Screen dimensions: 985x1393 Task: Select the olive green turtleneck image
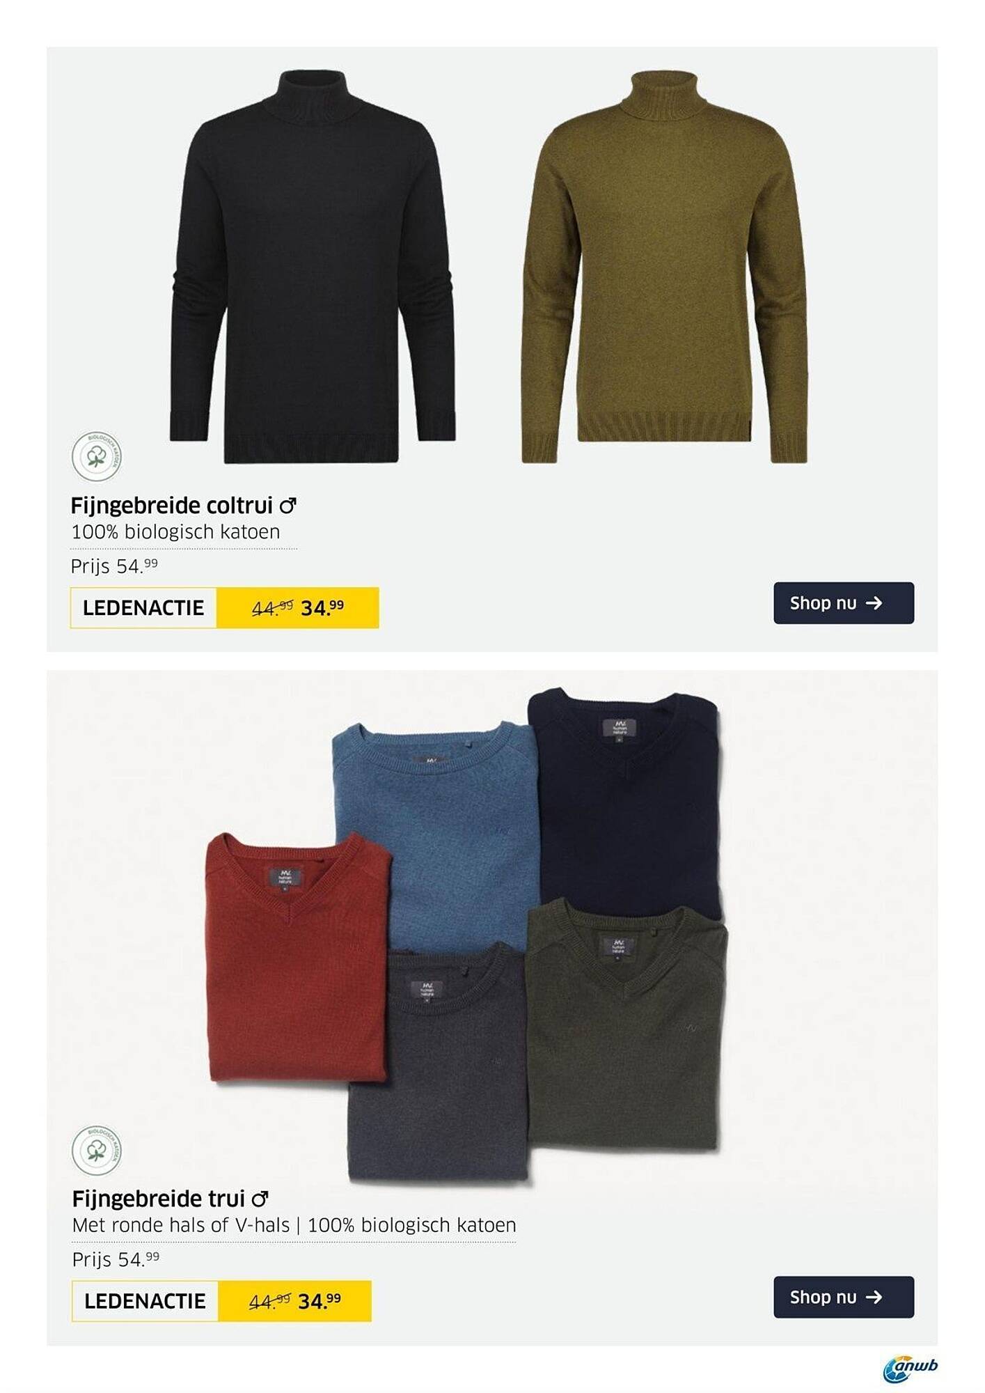[x=665, y=266]
